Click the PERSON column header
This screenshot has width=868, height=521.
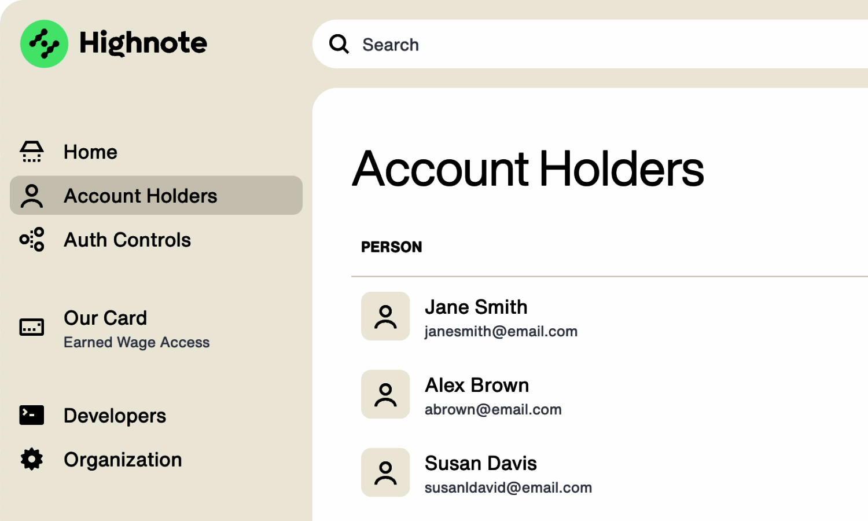[392, 247]
